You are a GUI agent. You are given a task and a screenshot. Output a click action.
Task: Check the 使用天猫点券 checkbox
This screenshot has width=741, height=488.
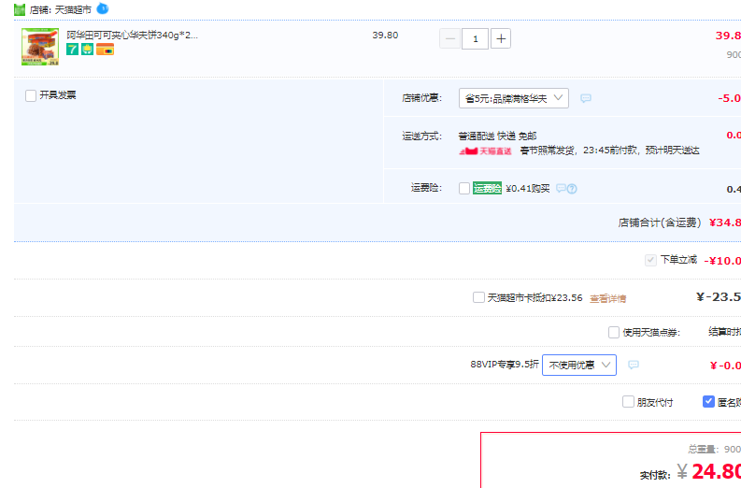(x=614, y=333)
